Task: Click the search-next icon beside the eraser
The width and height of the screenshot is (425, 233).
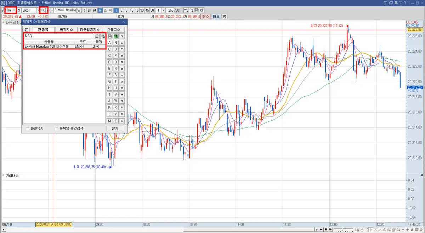Action: coord(103,36)
